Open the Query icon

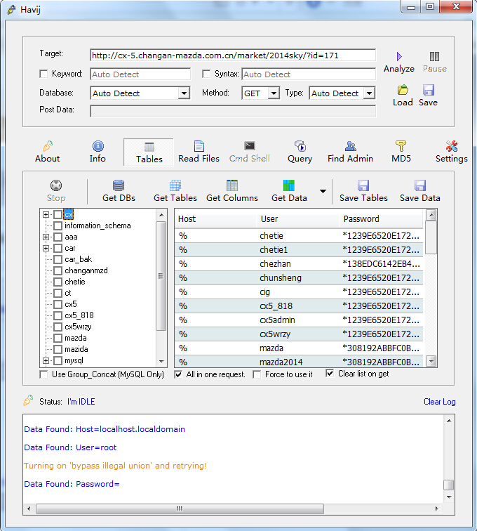(x=300, y=146)
